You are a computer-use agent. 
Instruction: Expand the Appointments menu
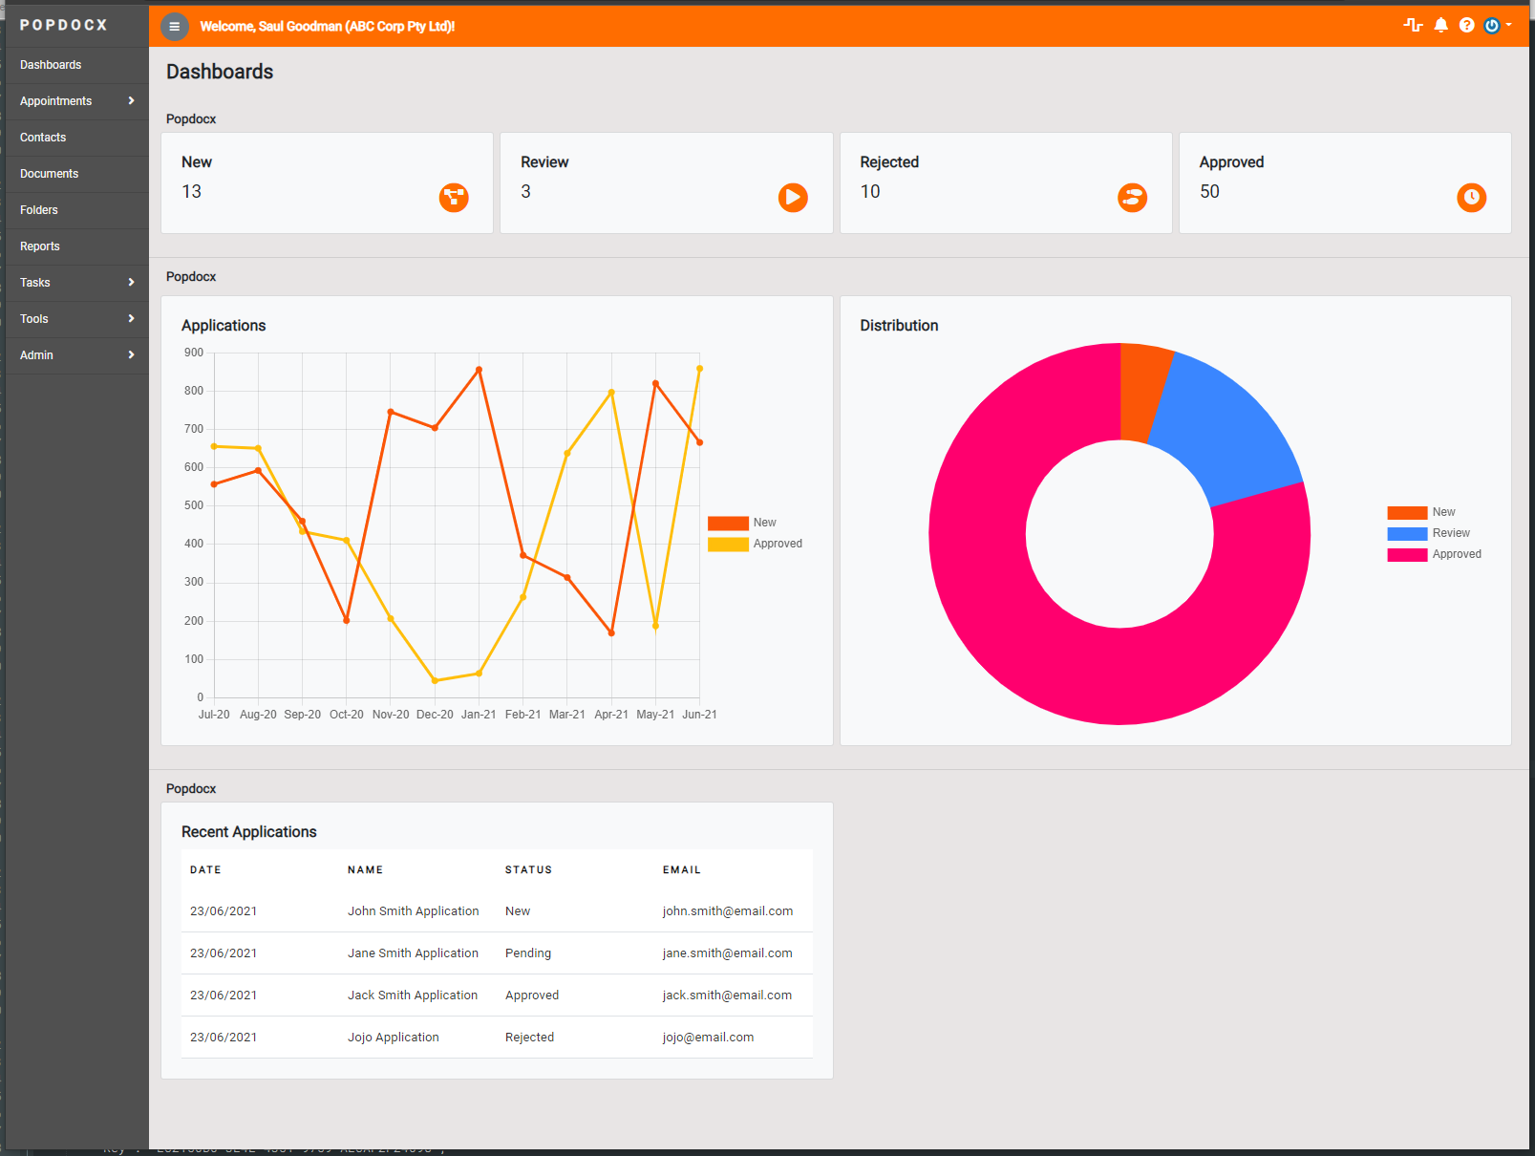pos(55,100)
